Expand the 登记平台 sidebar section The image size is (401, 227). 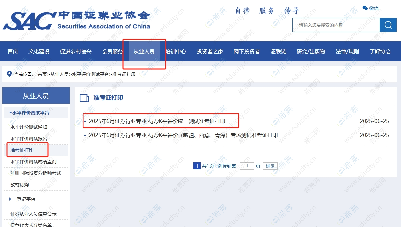pyautogui.click(x=26, y=199)
